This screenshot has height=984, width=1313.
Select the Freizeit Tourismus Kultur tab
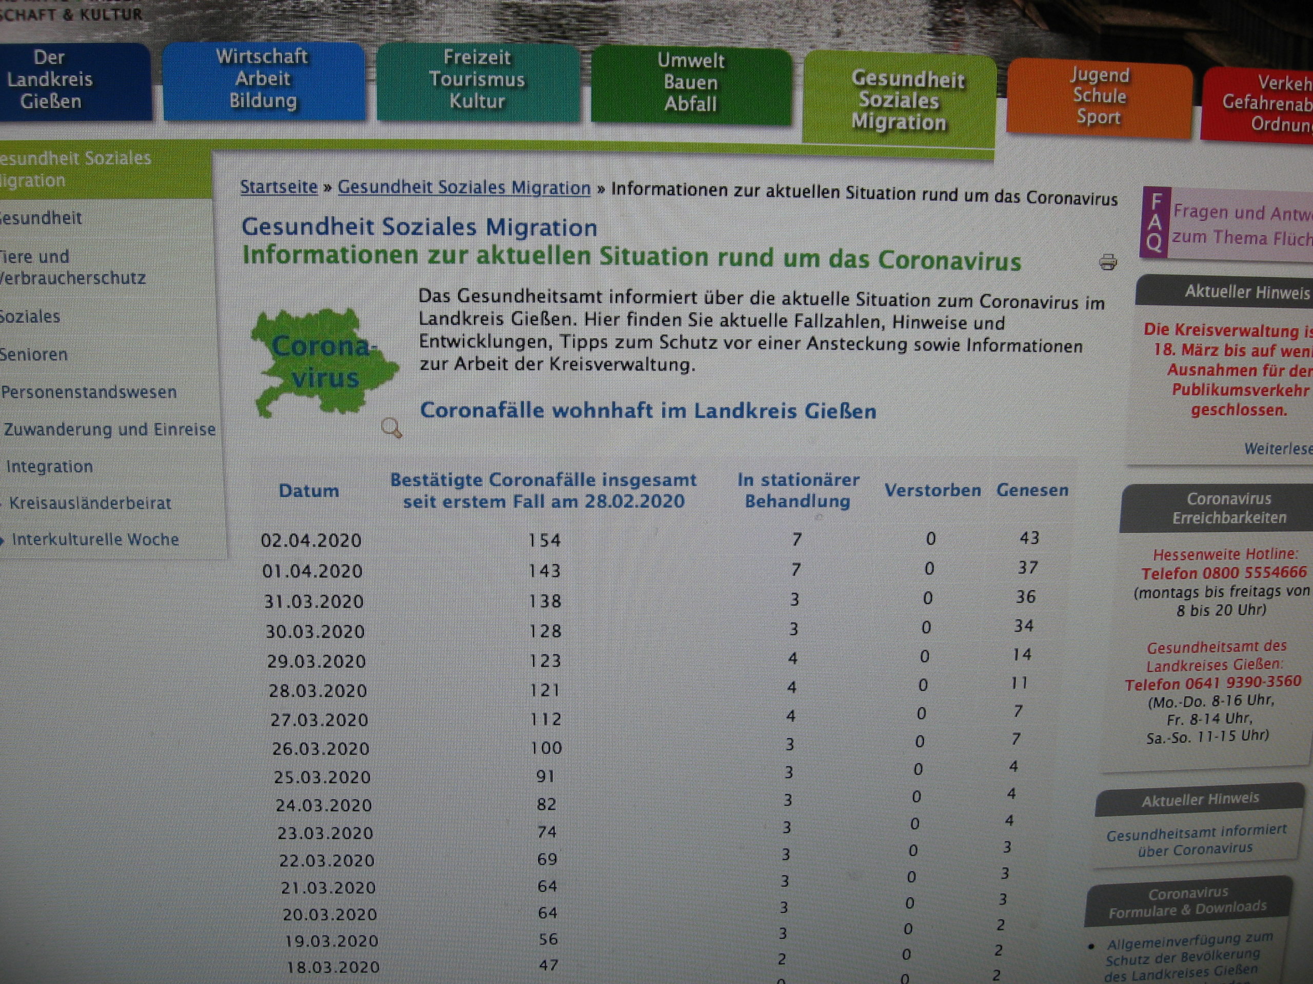pyautogui.click(x=477, y=79)
